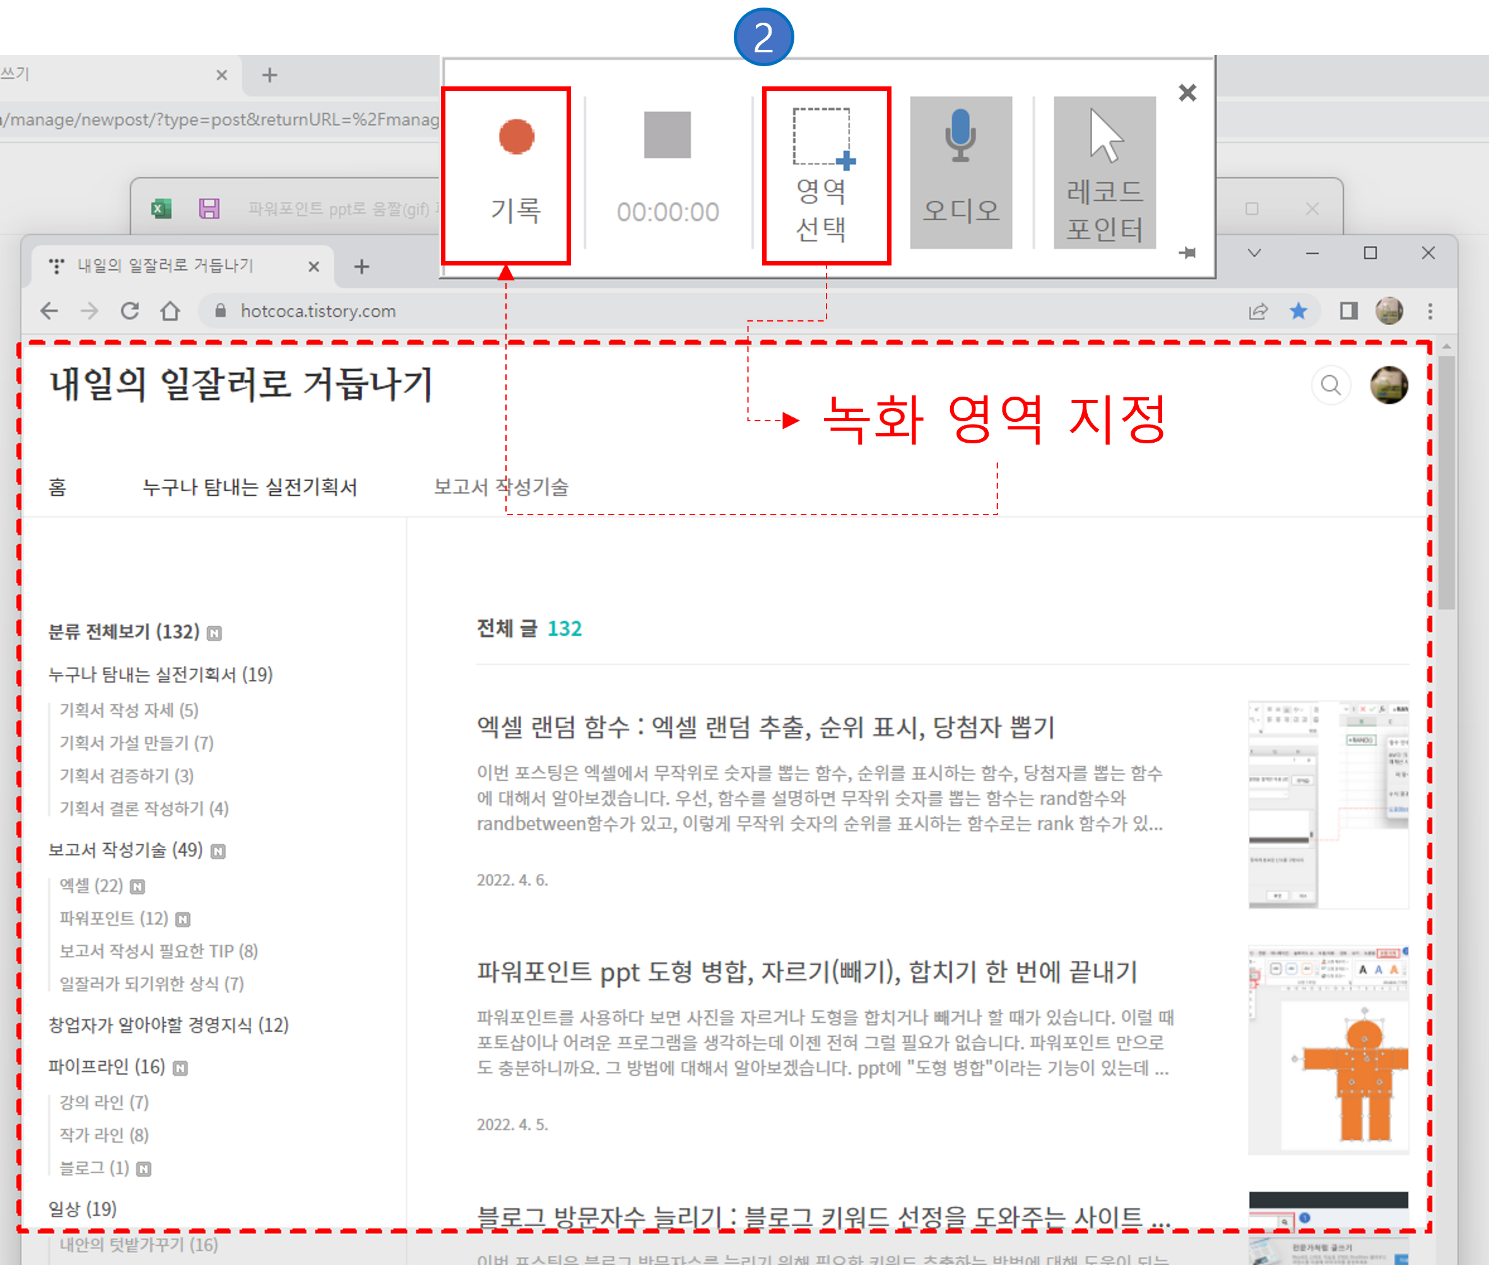Open Chrome three-dot menu

point(1430,310)
